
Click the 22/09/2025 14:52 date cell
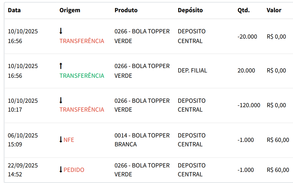(23, 170)
